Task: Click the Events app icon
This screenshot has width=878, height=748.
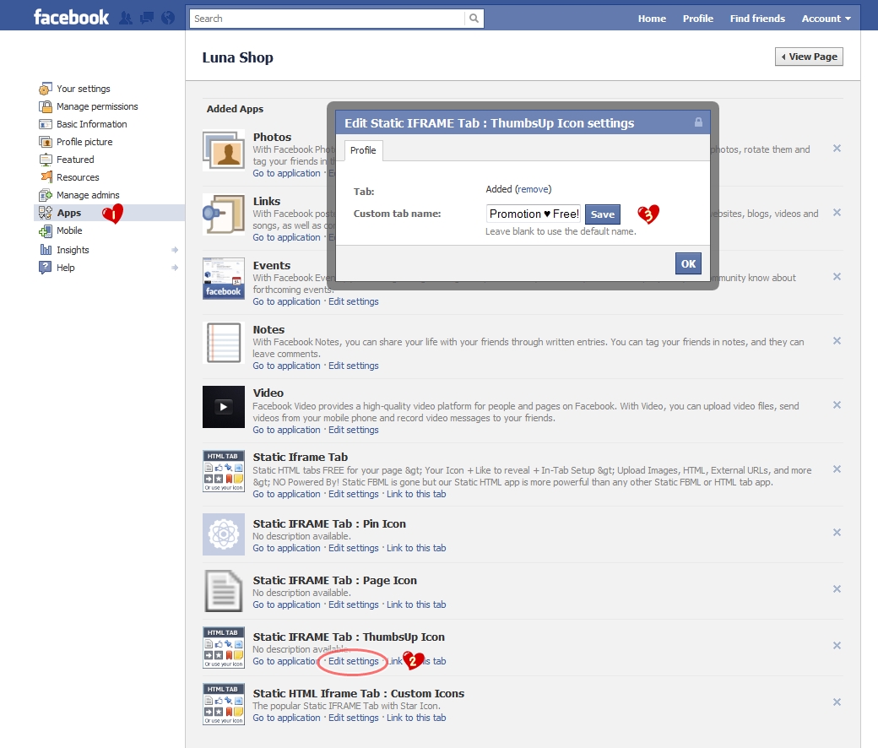Action: pos(224,279)
